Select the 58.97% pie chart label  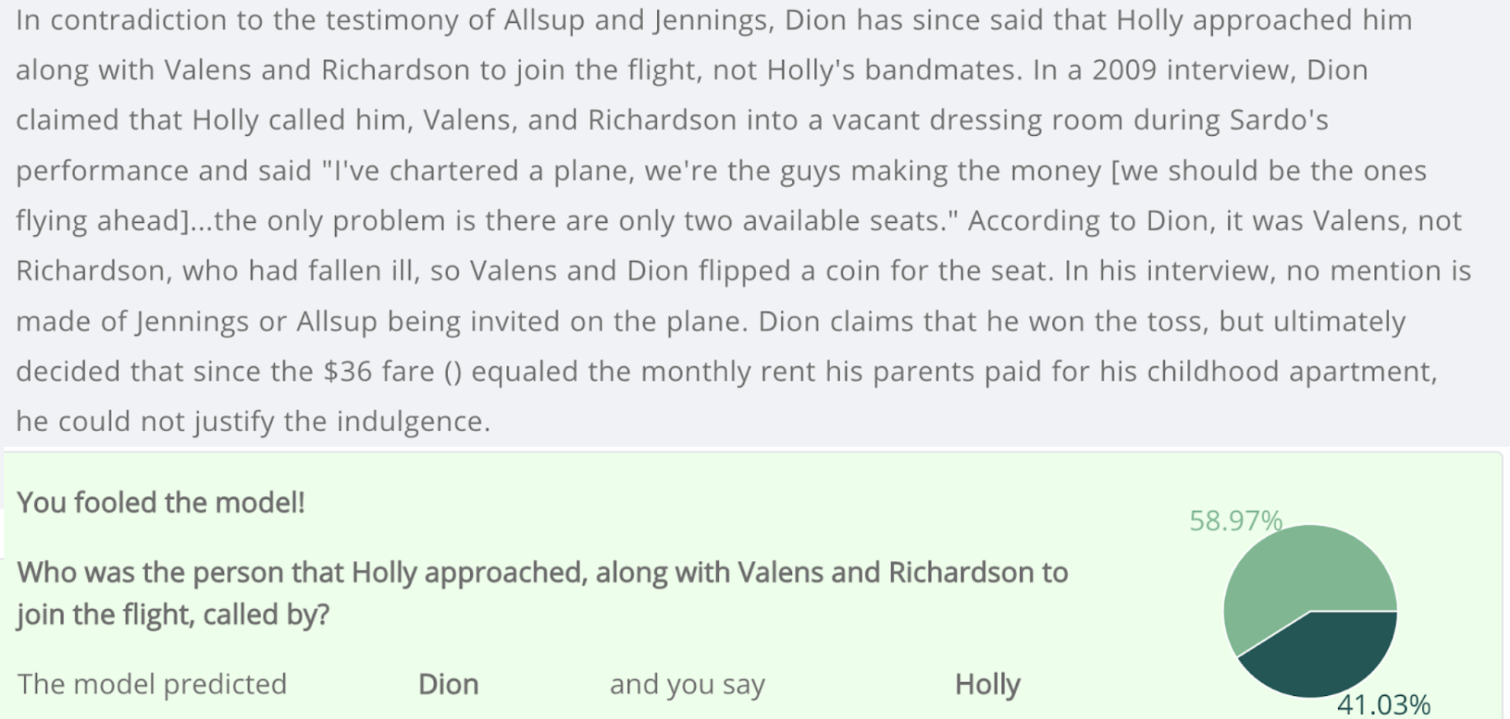pos(1235,521)
